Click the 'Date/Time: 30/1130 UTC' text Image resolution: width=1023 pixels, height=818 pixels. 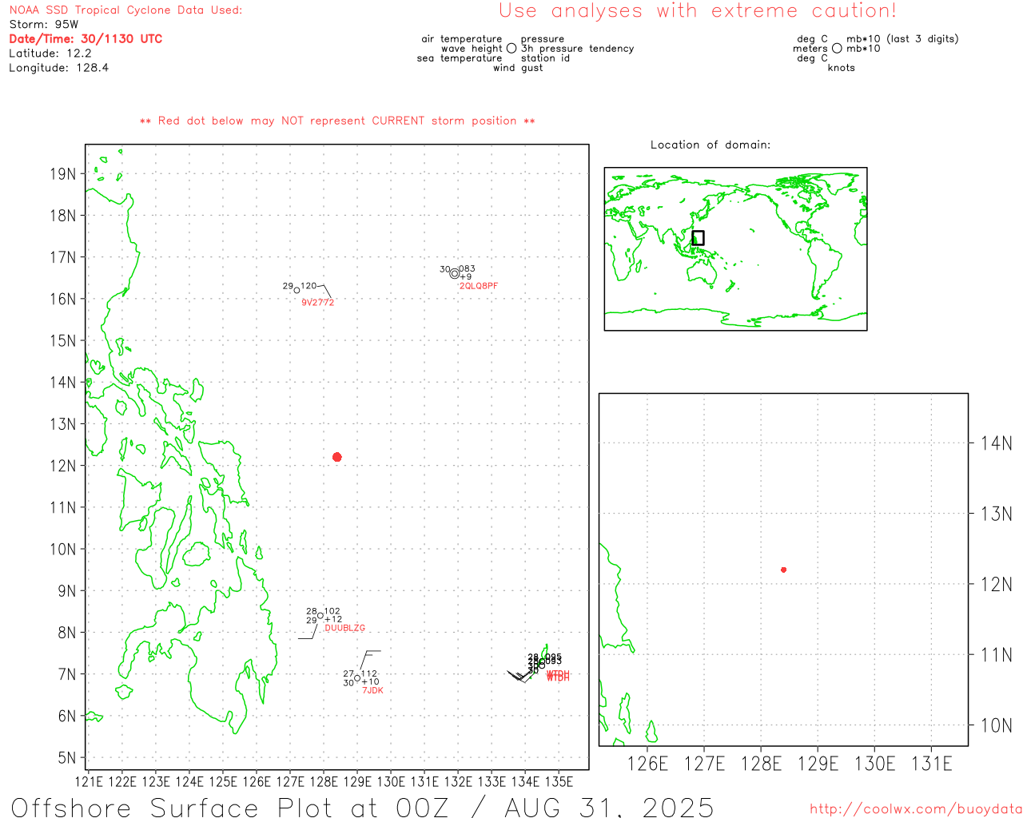click(86, 38)
